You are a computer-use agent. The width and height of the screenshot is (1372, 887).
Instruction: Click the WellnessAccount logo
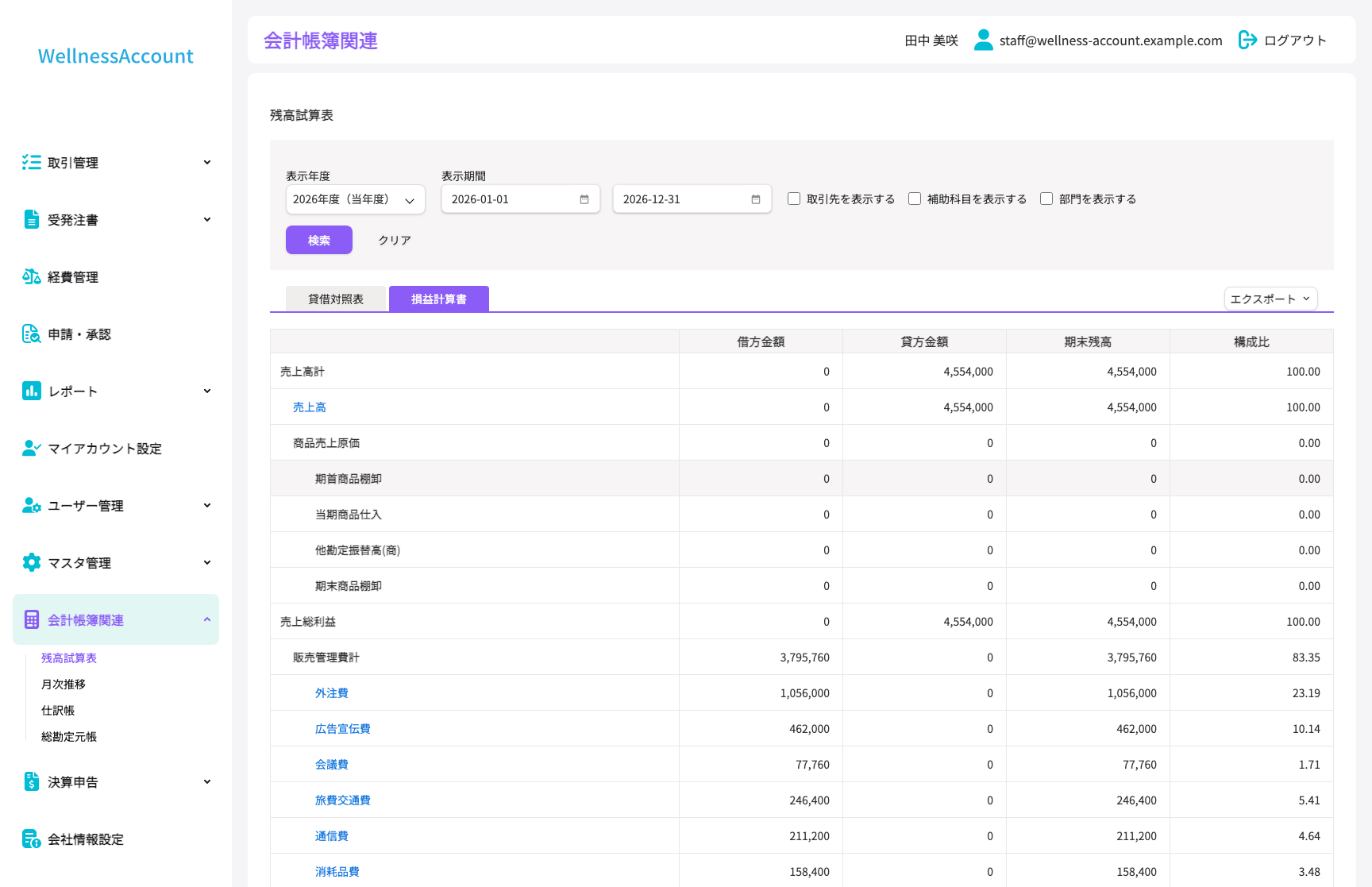click(116, 56)
